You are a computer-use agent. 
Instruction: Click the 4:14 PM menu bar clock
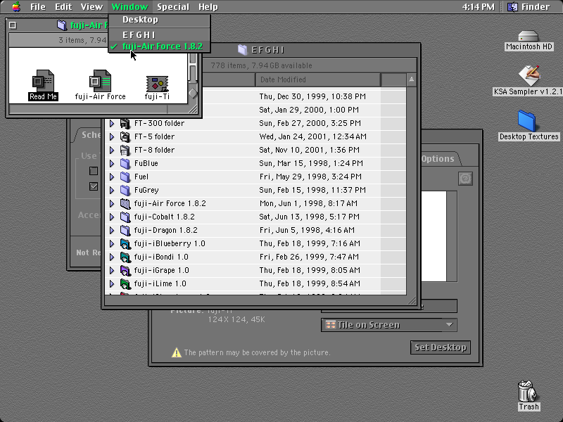479,7
